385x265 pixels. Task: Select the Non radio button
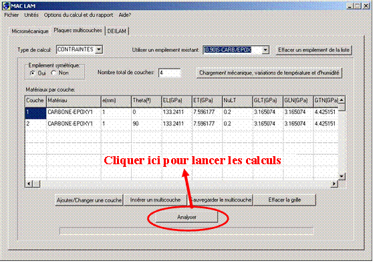coord(53,73)
